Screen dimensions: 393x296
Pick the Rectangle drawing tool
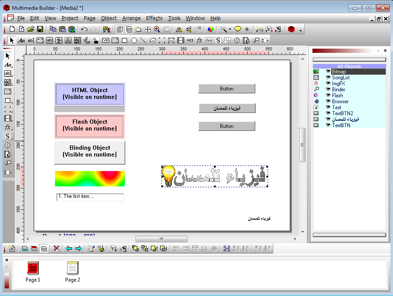pyautogui.click(x=124, y=40)
